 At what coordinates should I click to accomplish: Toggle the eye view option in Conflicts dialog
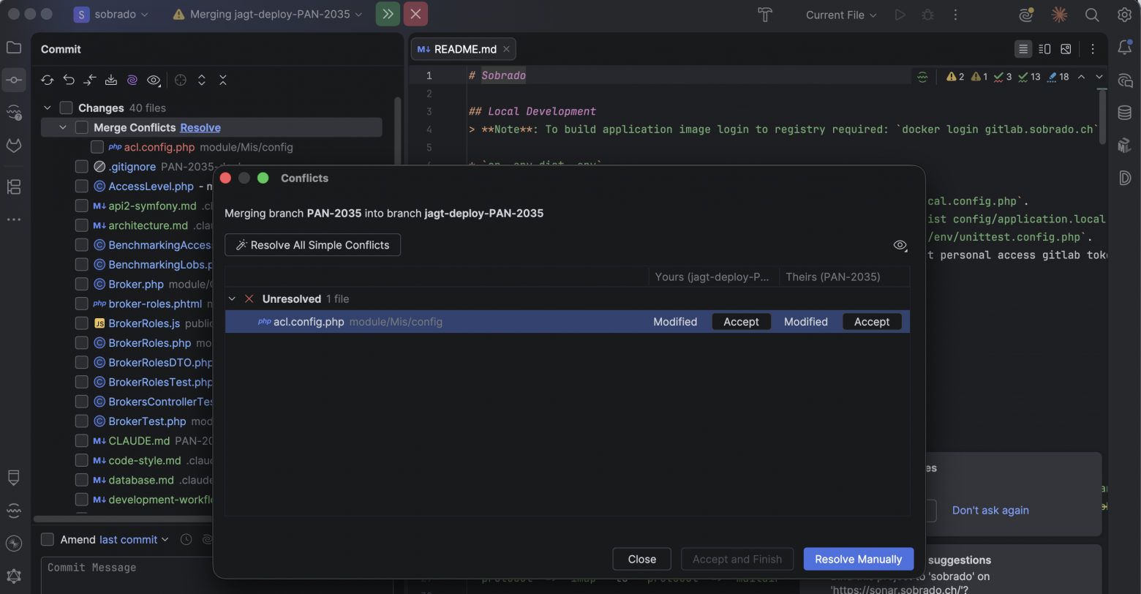coord(900,245)
